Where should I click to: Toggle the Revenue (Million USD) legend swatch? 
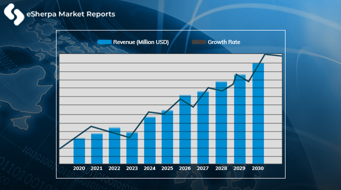click(104, 42)
